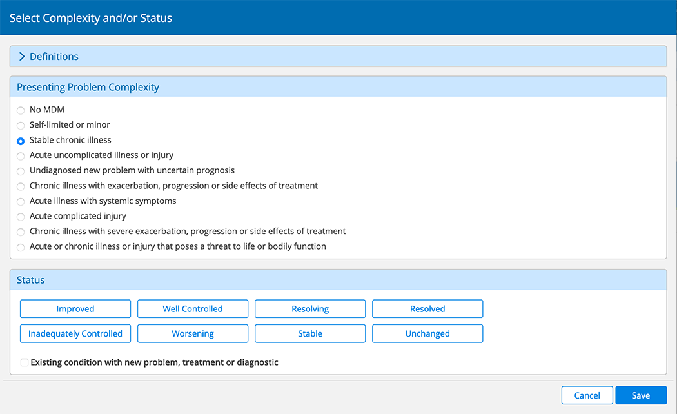Select Acute illness with systemic symptoms
Image resolution: width=677 pixels, height=414 pixels.
coord(20,202)
